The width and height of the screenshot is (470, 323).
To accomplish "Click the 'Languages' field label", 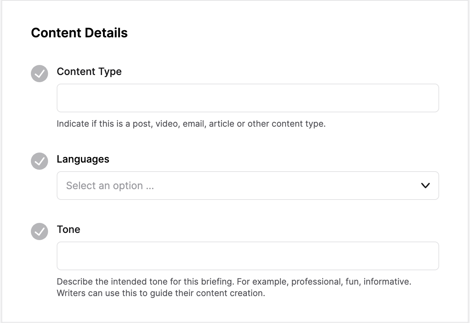I will [83, 159].
